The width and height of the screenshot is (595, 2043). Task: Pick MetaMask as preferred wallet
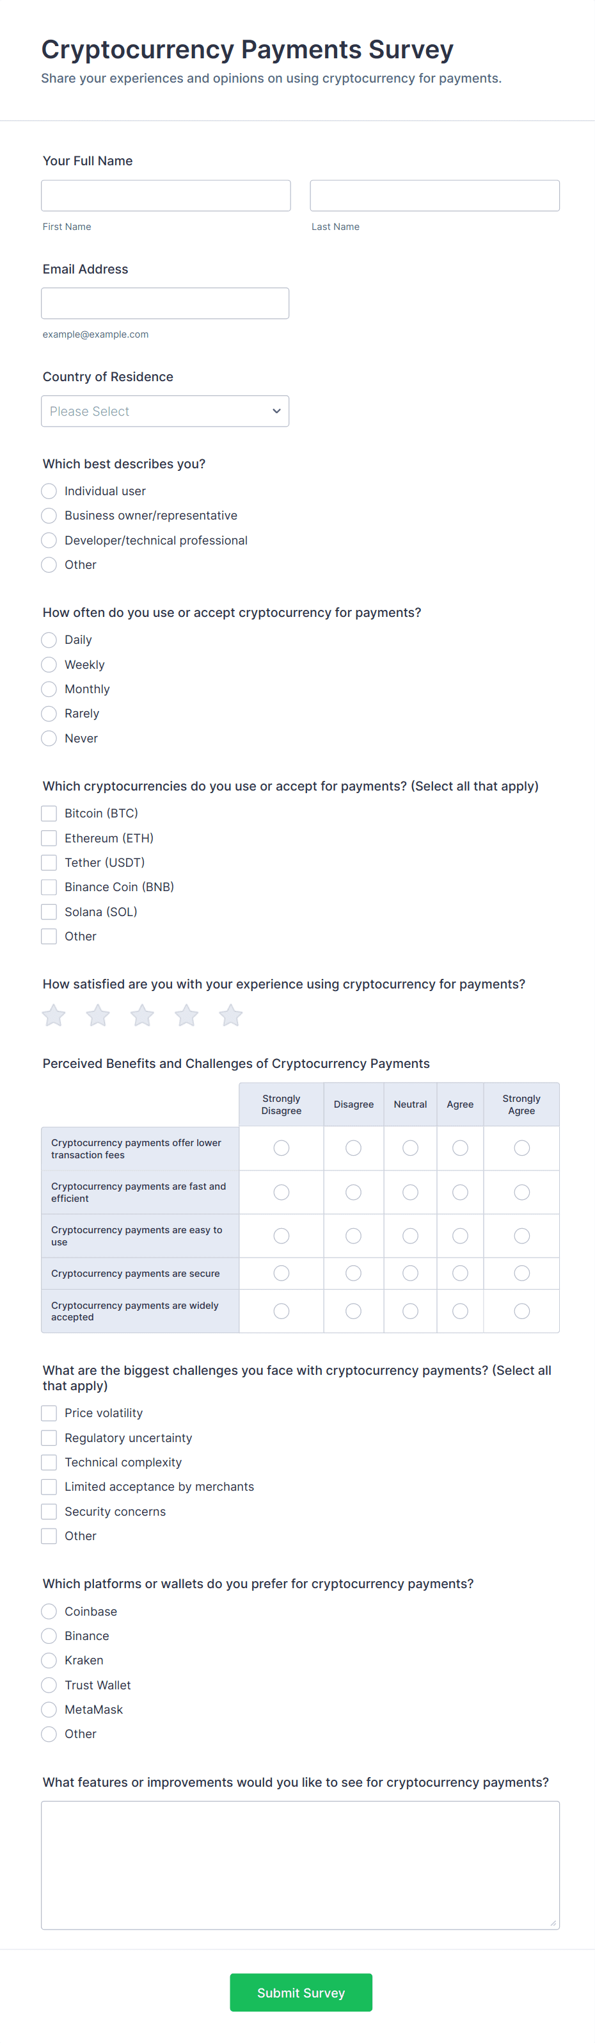pos(49,1709)
